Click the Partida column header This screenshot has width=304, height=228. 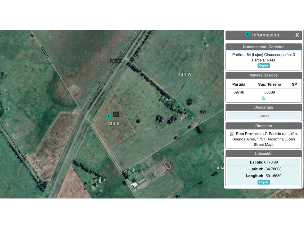pos(239,84)
